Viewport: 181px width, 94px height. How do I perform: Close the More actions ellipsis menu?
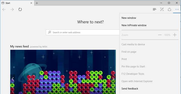177,9
